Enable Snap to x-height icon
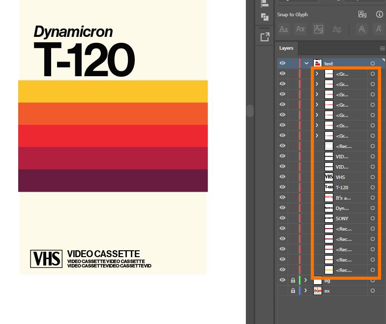The height and width of the screenshot is (324, 386). point(300,29)
